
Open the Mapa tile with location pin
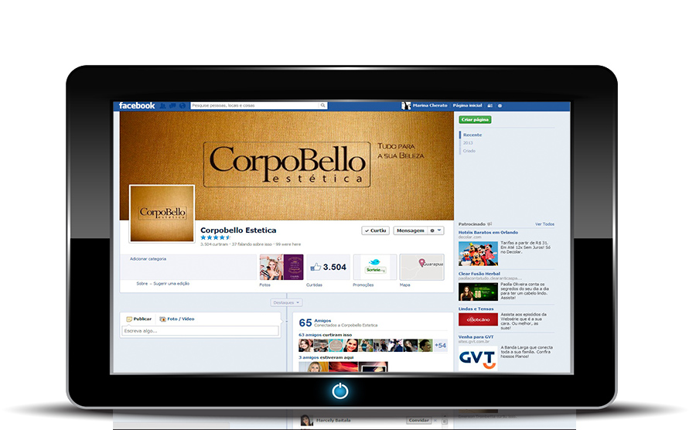[x=421, y=267]
